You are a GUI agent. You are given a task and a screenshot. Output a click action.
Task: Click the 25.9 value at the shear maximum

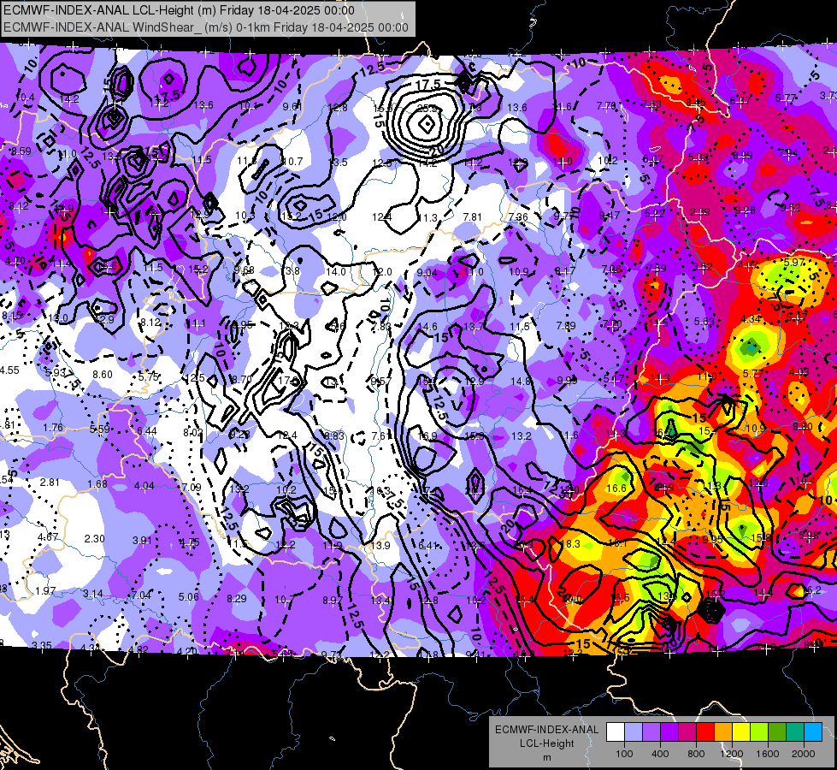click(427, 109)
